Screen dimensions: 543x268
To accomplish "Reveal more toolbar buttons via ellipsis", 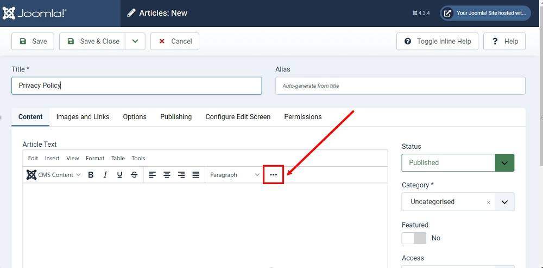I will pos(274,175).
